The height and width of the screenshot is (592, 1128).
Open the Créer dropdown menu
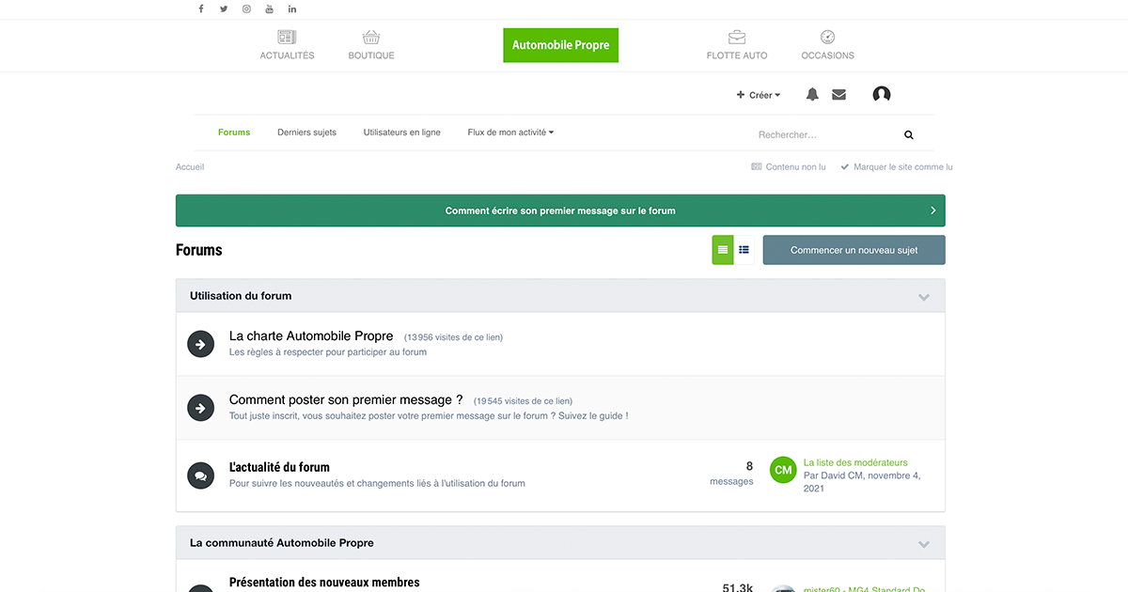pos(759,95)
